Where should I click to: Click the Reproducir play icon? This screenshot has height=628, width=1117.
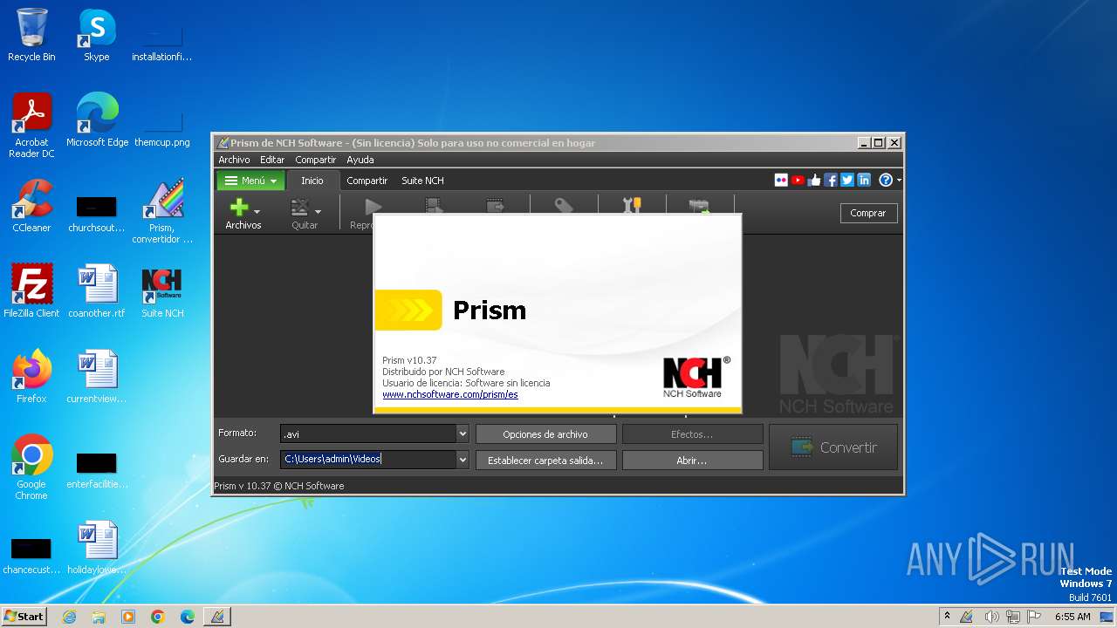pyautogui.click(x=373, y=207)
